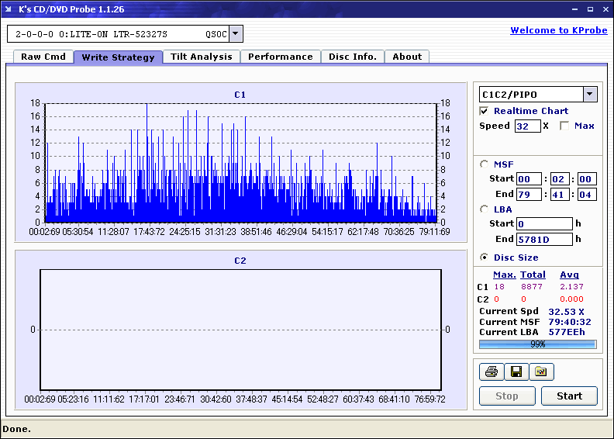Go to the Performance tab

280,57
